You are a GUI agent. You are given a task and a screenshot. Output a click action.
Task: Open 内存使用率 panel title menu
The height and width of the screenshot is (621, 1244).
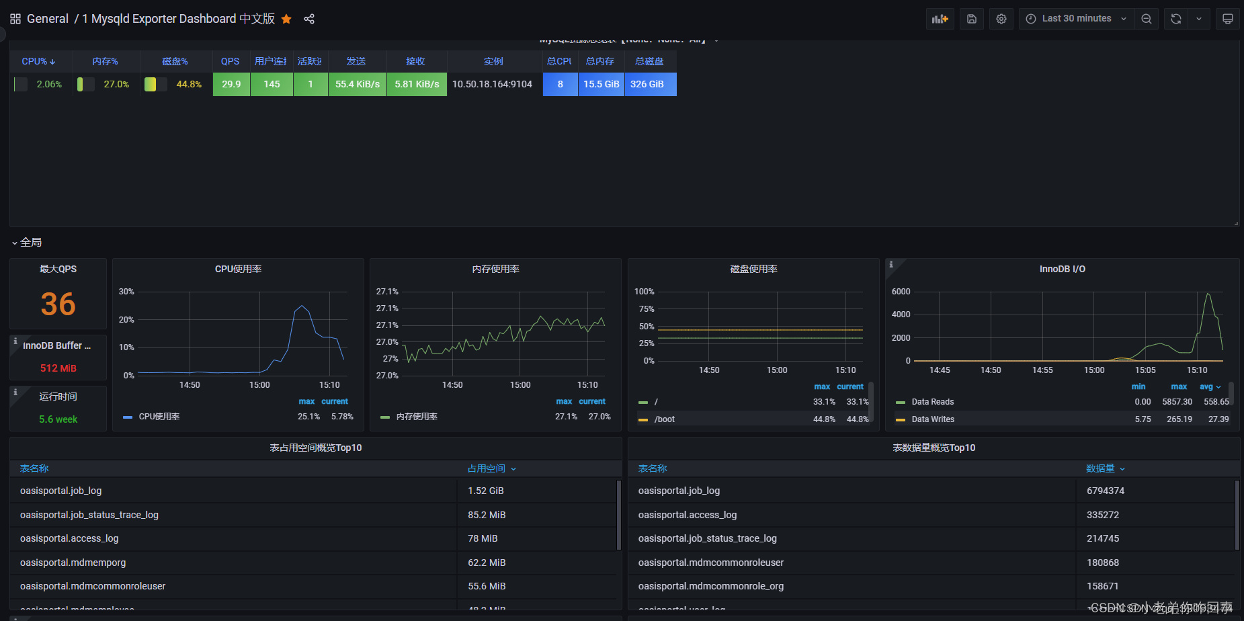pos(496,269)
